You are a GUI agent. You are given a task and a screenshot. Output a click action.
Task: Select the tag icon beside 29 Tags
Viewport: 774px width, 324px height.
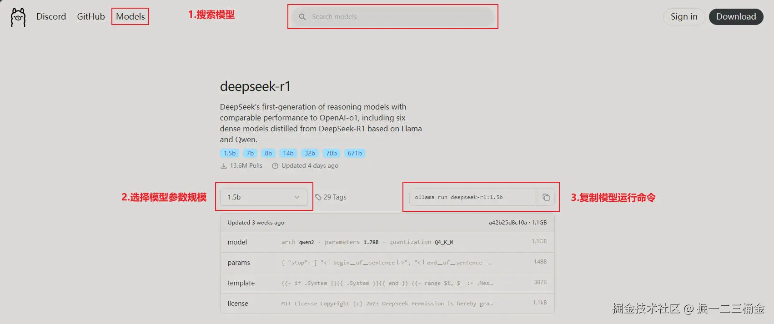click(318, 197)
